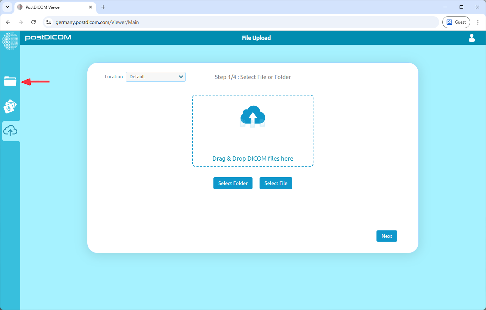Open the user account profile icon
The image size is (486, 310).
tap(472, 38)
